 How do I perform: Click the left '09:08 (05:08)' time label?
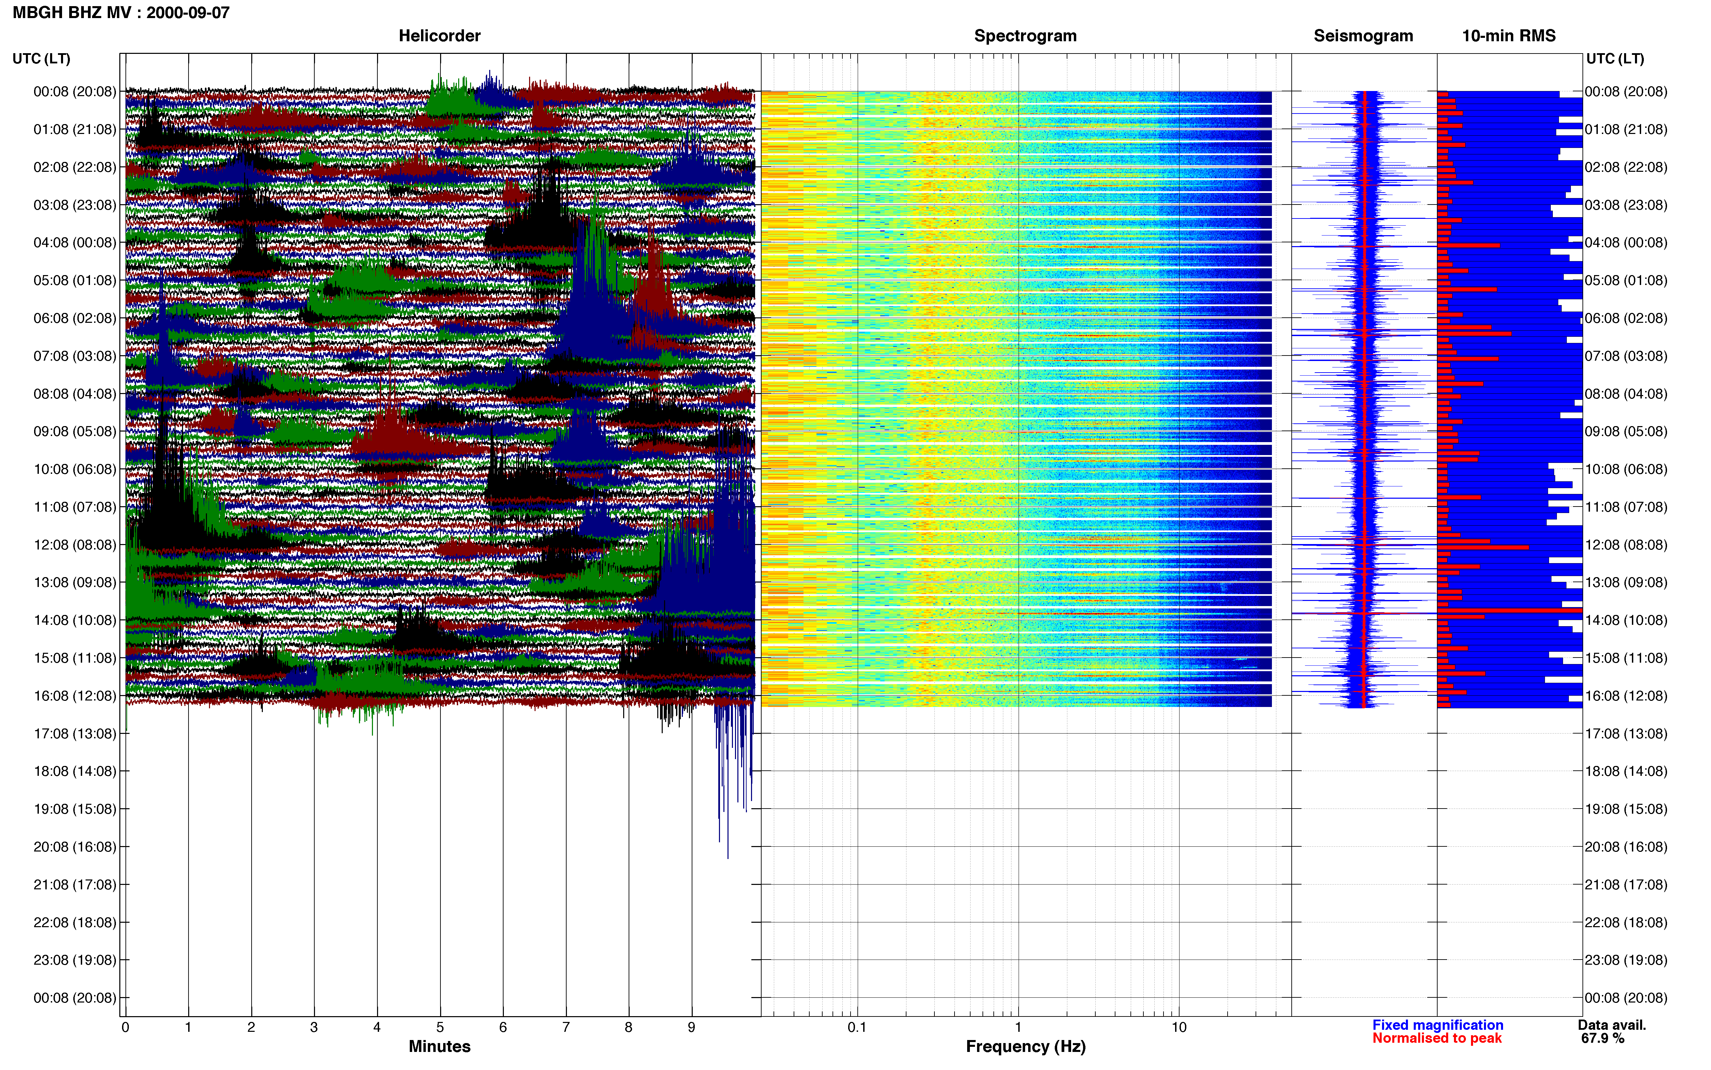click(75, 431)
